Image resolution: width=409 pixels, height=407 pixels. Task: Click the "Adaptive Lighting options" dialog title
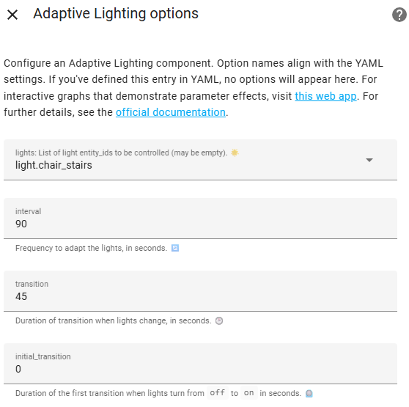pos(116,13)
